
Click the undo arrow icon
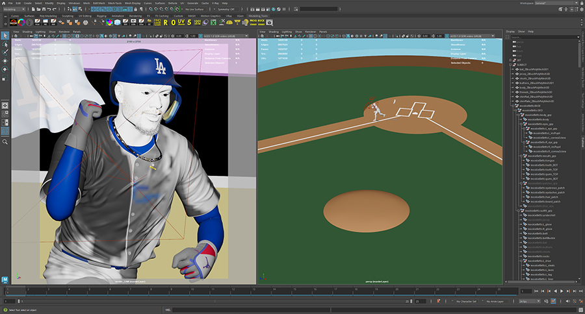[x=49, y=9]
